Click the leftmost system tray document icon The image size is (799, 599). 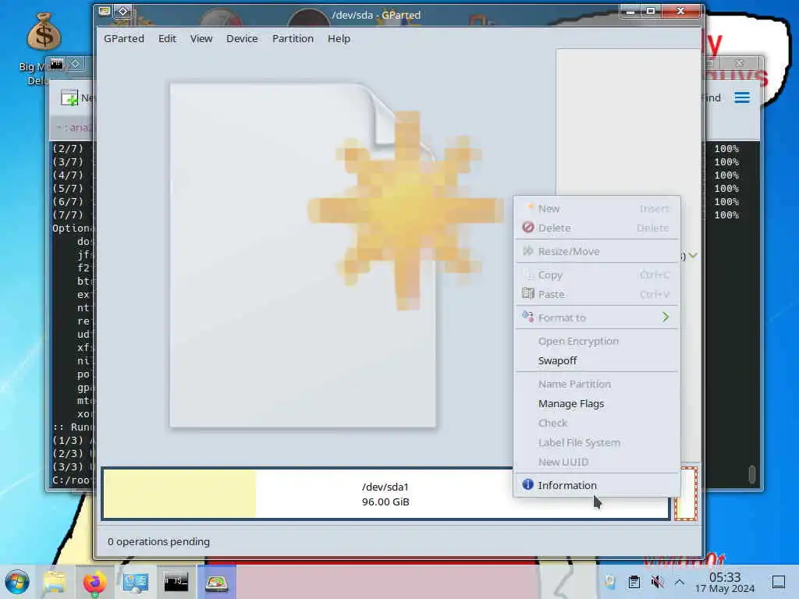[610, 582]
